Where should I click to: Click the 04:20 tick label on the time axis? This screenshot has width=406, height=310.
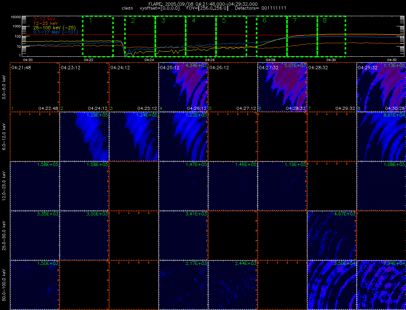click(28, 59)
